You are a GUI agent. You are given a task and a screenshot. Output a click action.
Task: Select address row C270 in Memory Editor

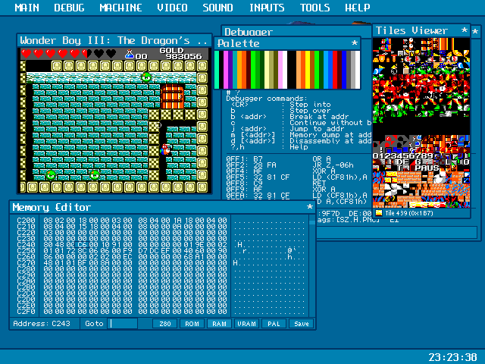pyautogui.click(x=26, y=263)
